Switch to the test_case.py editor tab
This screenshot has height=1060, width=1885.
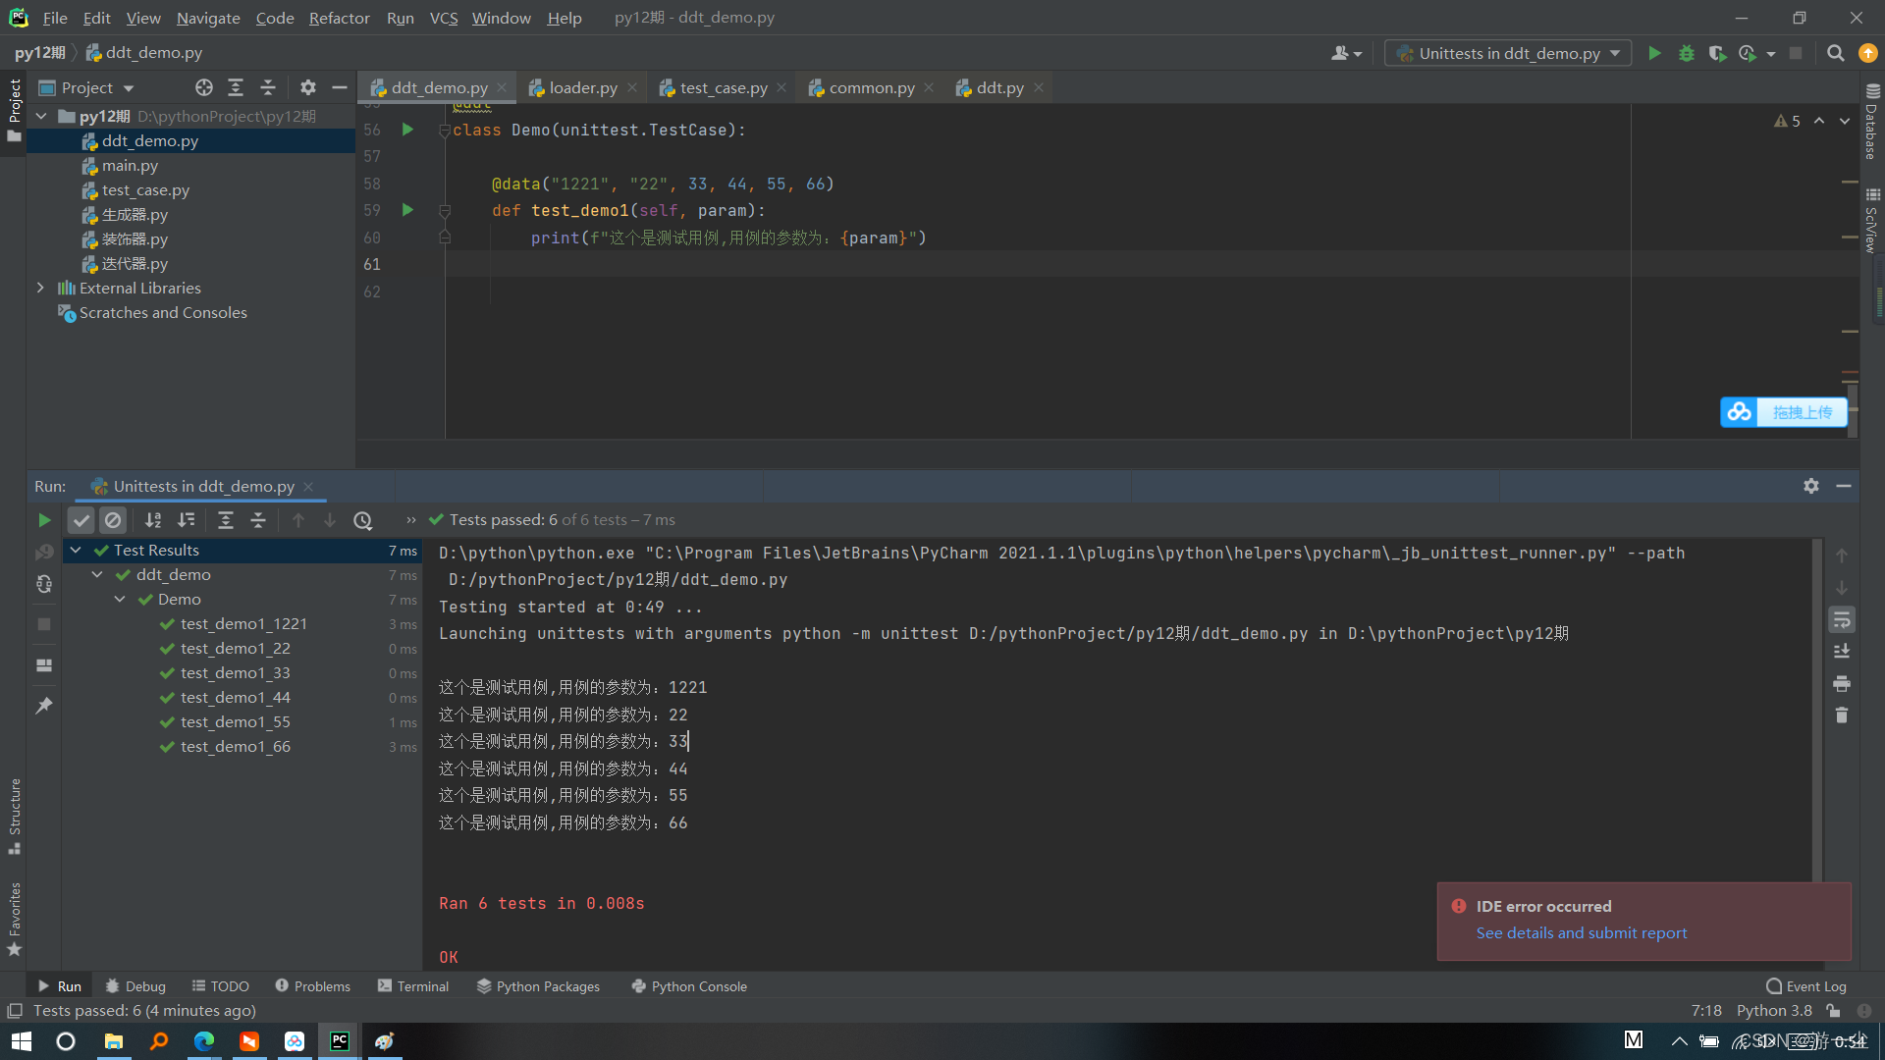(x=723, y=87)
